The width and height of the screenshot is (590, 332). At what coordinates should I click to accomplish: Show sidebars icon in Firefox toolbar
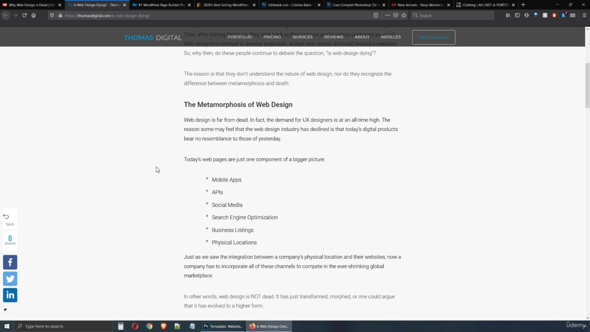coord(517,15)
